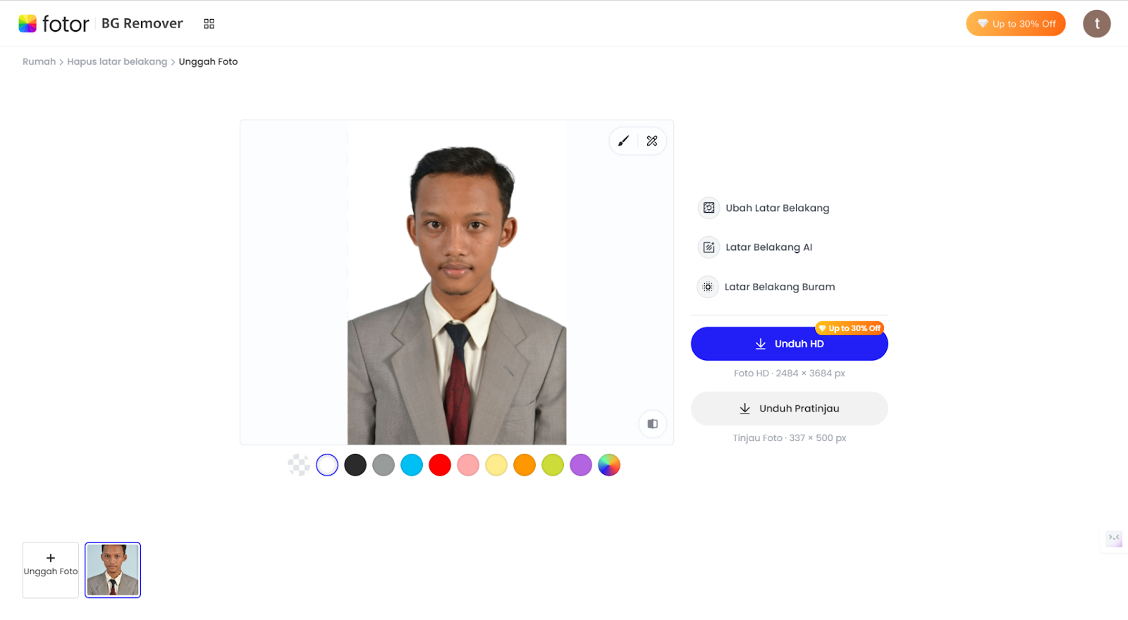Select the uploaded portrait thumbnail
This screenshot has width=1128, height=620.
[113, 570]
